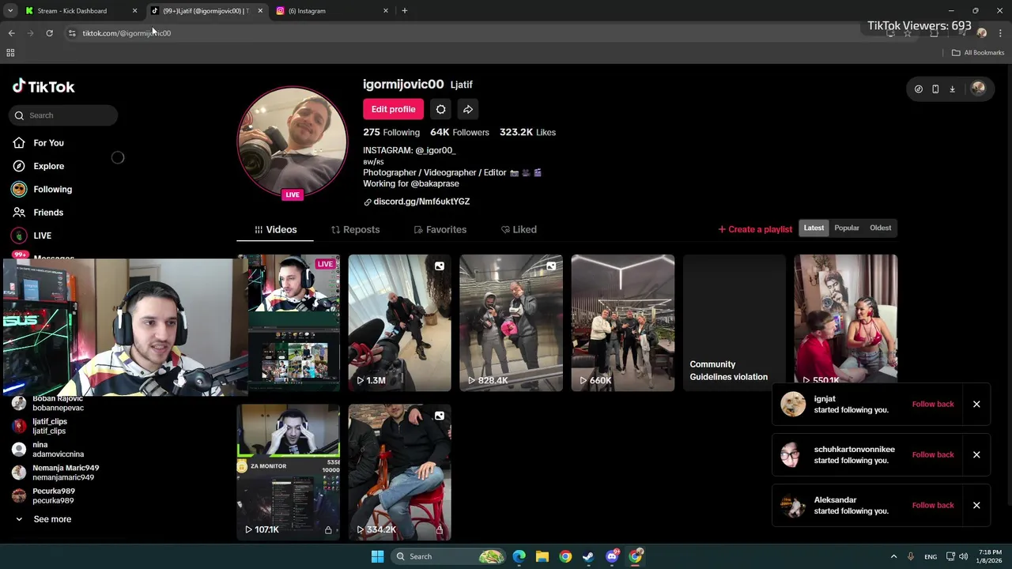Open the video with 550.1K views

coord(846,322)
